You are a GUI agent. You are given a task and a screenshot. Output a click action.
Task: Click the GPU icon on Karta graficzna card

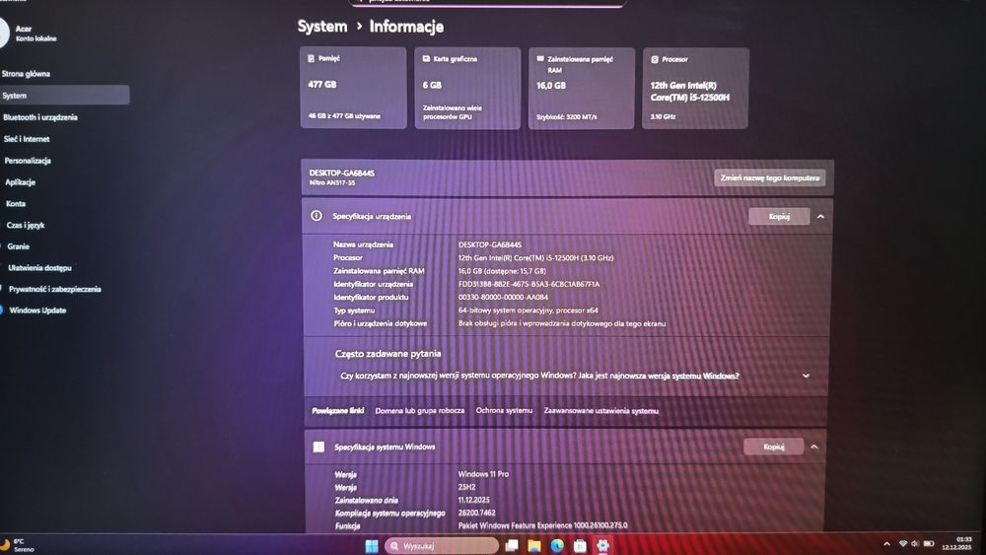click(426, 58)
